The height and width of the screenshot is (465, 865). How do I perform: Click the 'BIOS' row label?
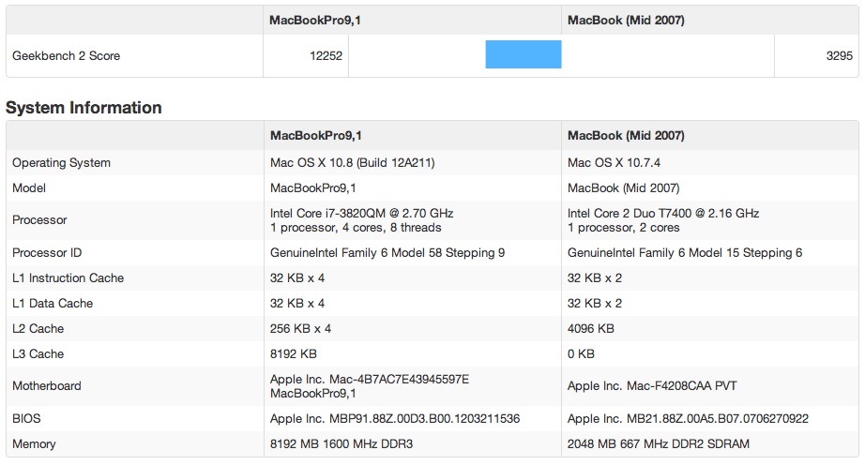pos(26,419)
